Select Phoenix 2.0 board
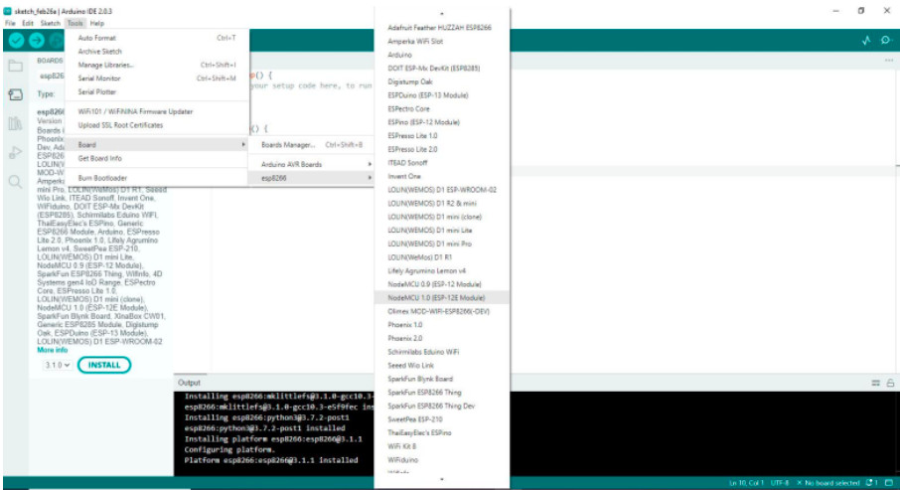Viewport: 900px width, 490px height. click(x=441, y=338)
